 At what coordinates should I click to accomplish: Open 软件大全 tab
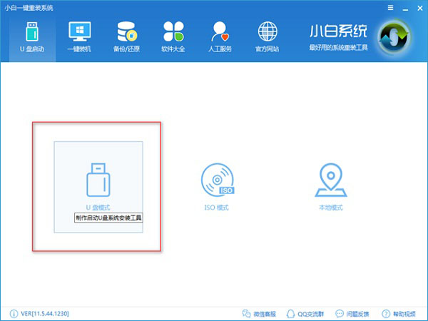[x=173, y=37]
